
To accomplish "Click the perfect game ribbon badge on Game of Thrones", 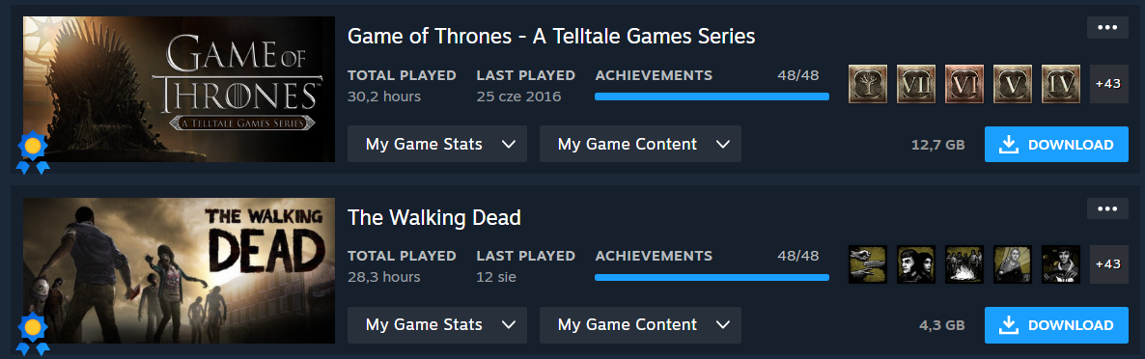I will (32, 153).
